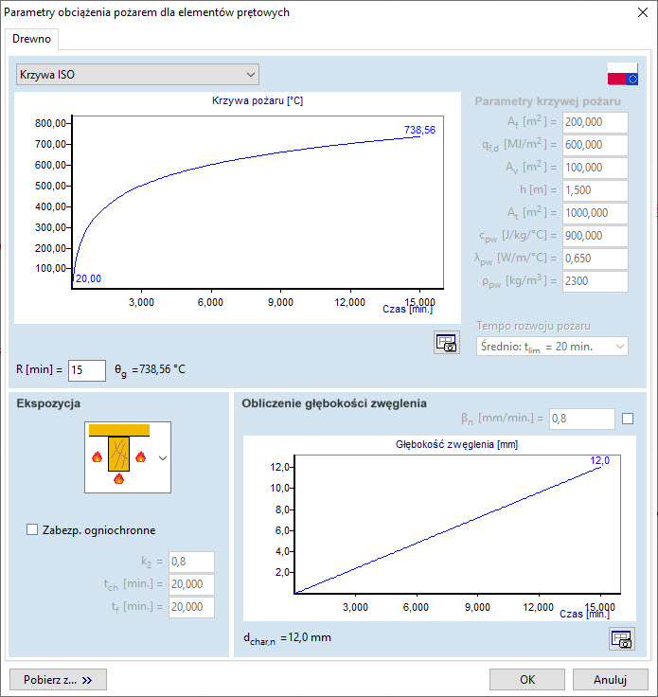Click the R [min] input field
Viewport: 658px width, 697px height.
[x=87, y=369]
